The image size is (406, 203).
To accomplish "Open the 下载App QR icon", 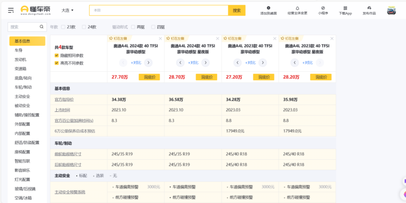I will 345,8.
